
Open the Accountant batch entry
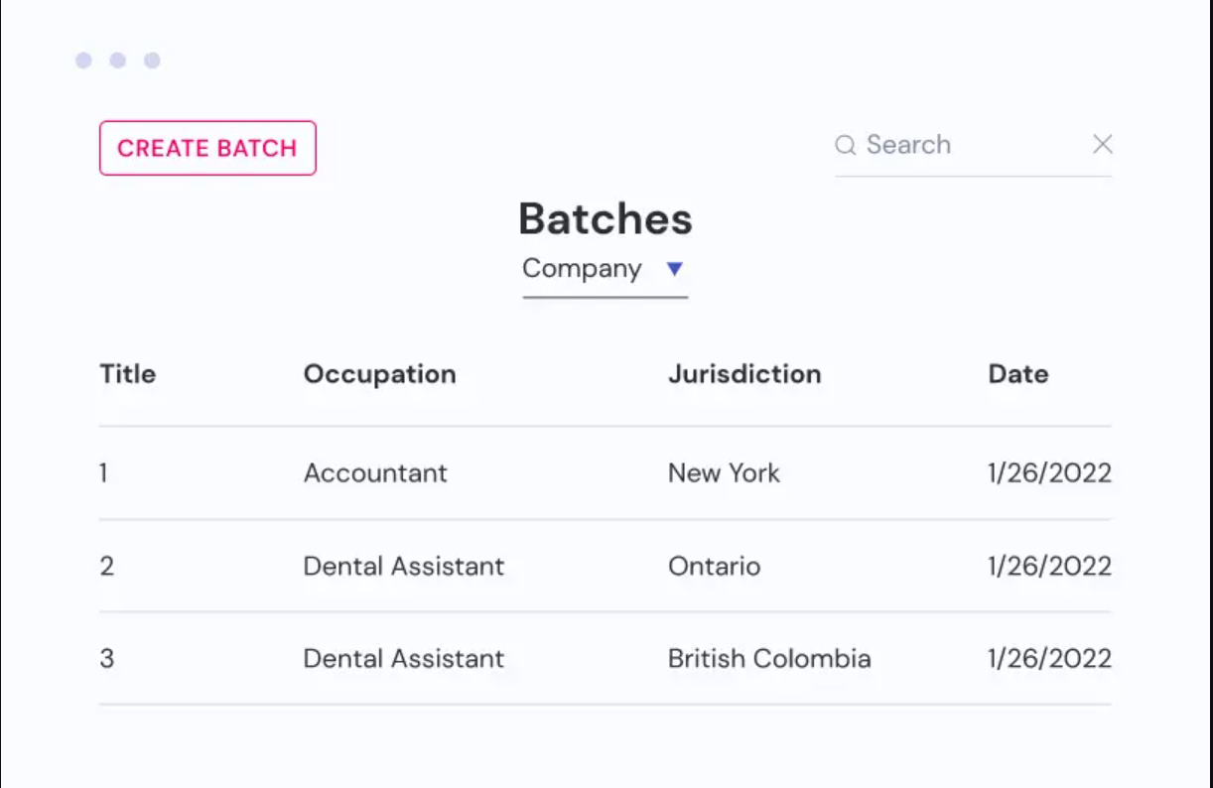[375, 472]
